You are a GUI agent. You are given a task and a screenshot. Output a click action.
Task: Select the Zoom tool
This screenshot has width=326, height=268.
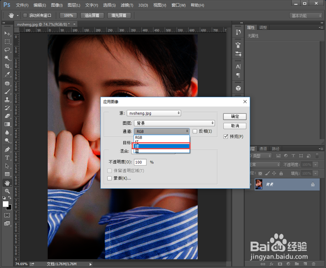point(7,191)
